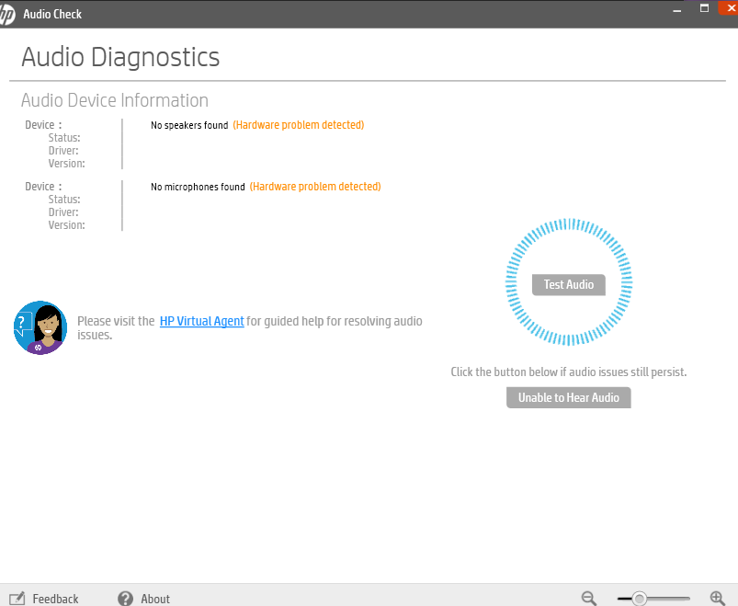The width and height of the screenshot is (738, 606).
Task: Maximize the Audio Check window
Action: (x=705, y=8)
